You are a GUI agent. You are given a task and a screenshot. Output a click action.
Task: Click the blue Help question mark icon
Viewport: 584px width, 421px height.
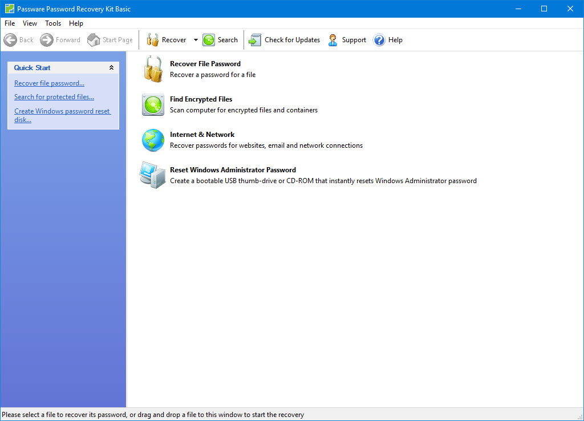click(x=379, y=40)
